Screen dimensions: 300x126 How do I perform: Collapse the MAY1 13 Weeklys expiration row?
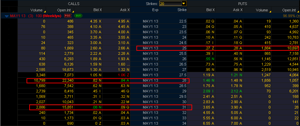click(7, 16)
